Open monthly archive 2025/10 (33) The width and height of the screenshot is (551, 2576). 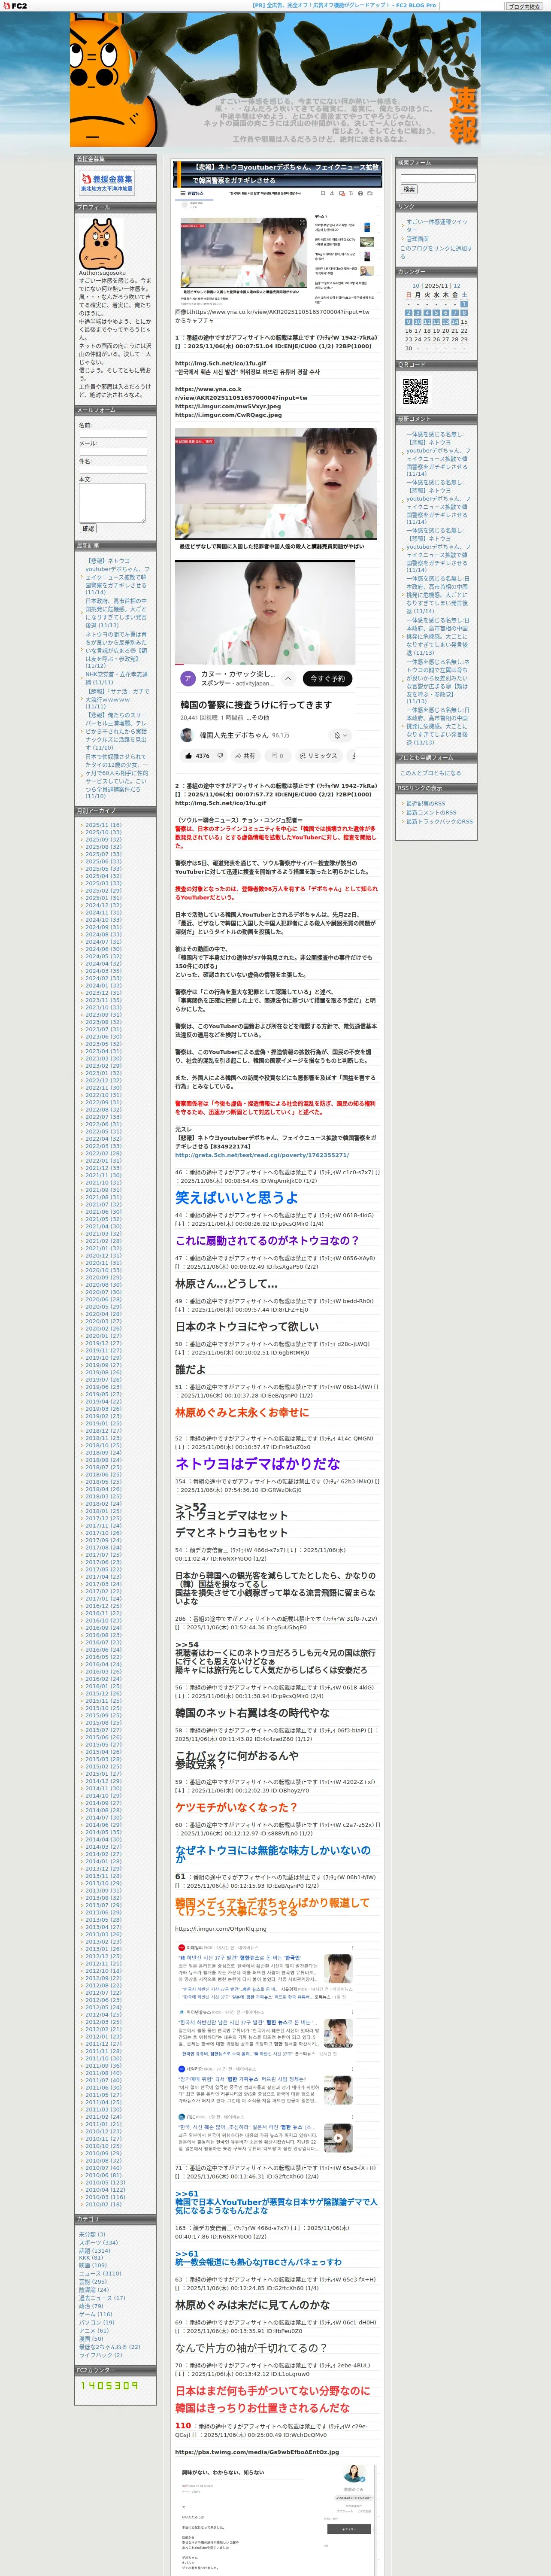pos(103,832)
